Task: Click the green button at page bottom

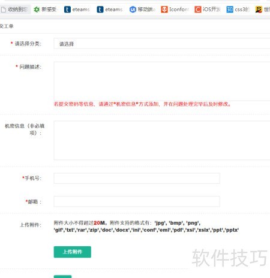Action: [x=62, y=277]
